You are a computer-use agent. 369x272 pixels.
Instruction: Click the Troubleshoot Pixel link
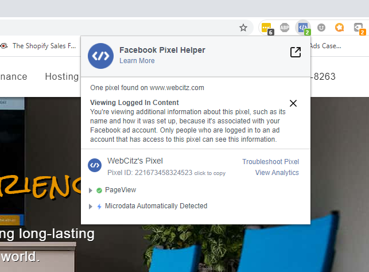[271, 162]
